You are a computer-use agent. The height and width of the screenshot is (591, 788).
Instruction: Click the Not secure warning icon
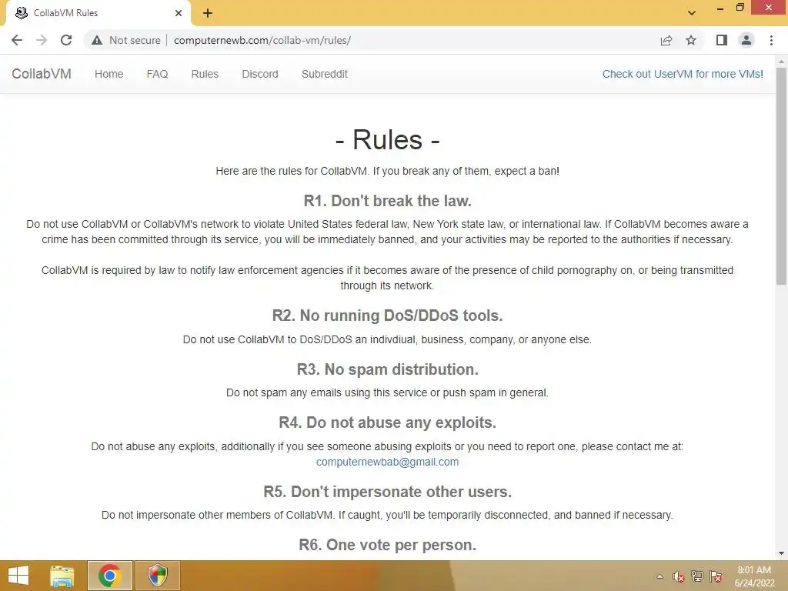tap(97, 40)
